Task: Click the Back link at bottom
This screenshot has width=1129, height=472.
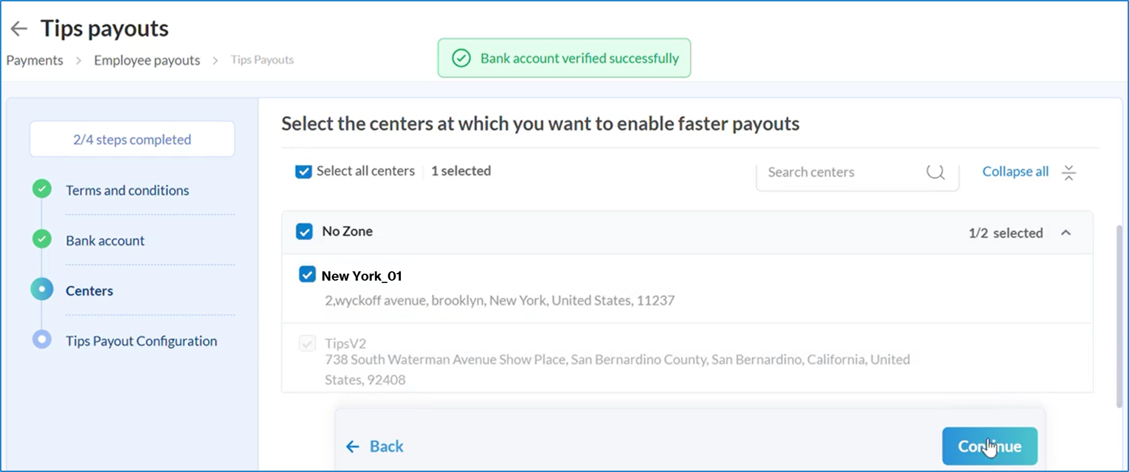Action: click(375, 446)
